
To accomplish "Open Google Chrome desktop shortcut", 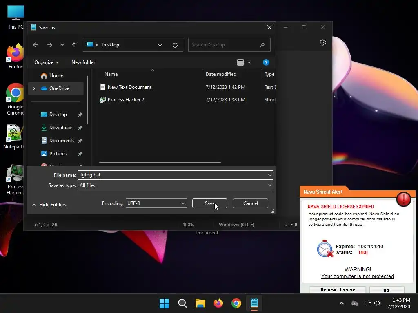I will (x=15, y=99).
